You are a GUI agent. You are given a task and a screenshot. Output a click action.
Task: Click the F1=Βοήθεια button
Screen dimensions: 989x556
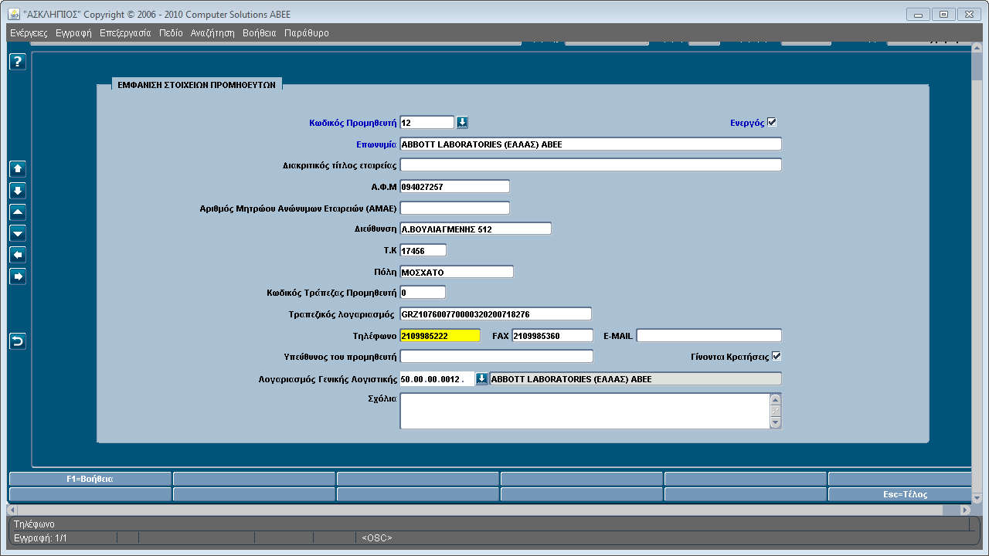[90, 479]
